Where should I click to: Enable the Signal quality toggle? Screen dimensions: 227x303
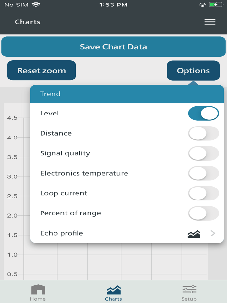[x=203, y=153]
